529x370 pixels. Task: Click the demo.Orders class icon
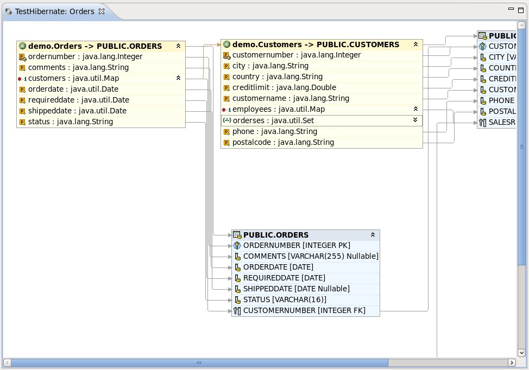pos(22,46)
